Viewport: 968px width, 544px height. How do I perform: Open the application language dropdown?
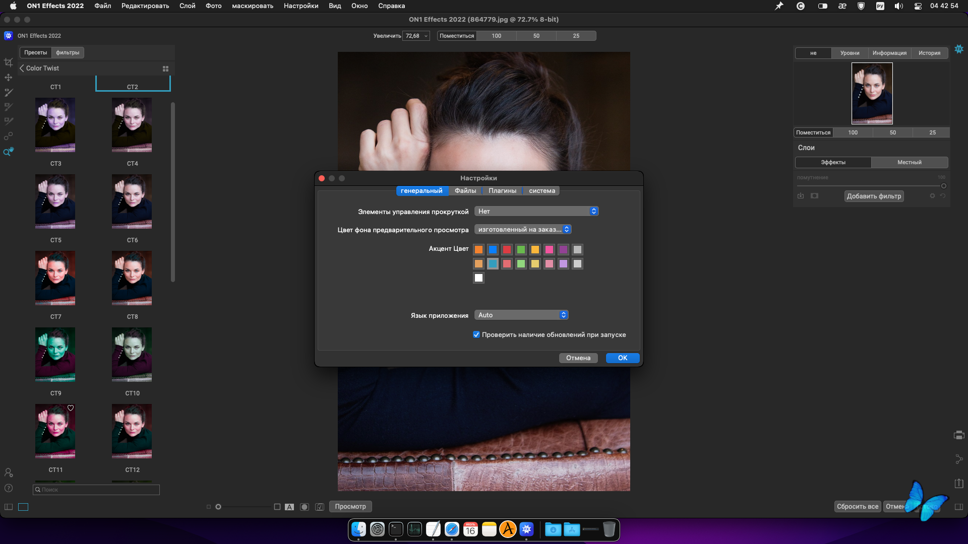(x=521, y=315)
